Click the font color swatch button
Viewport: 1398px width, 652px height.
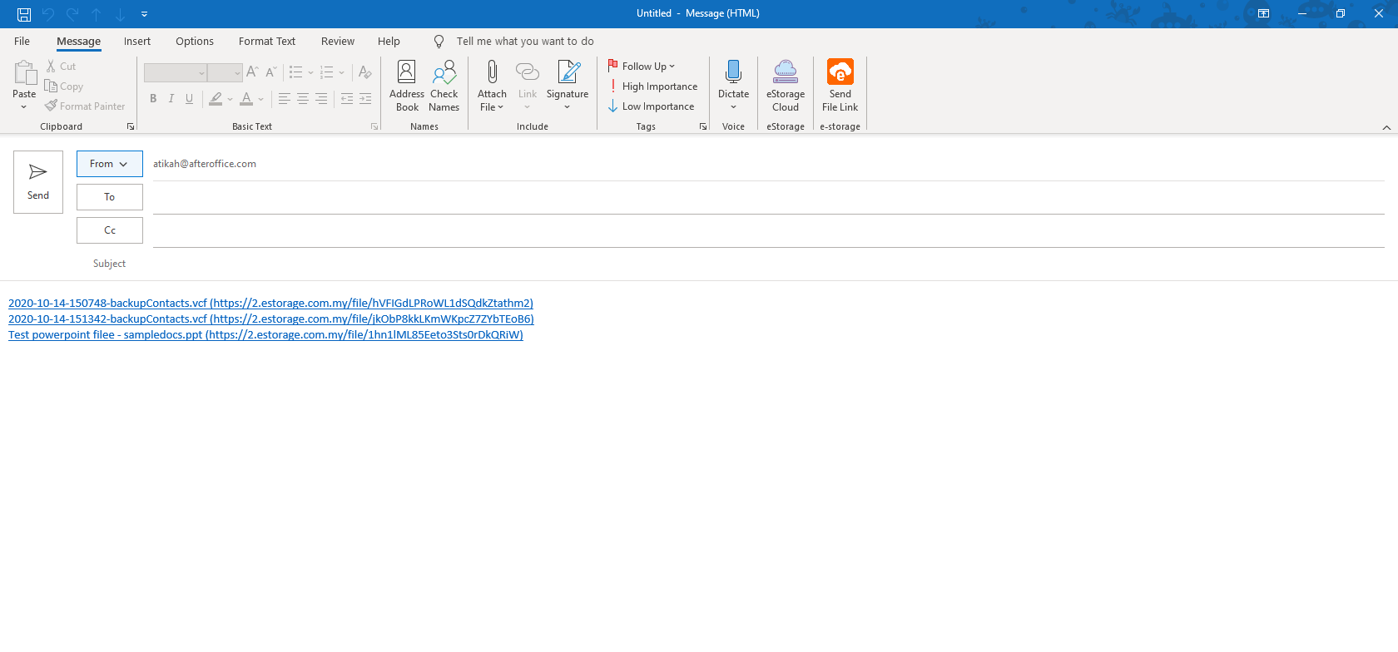246,99
